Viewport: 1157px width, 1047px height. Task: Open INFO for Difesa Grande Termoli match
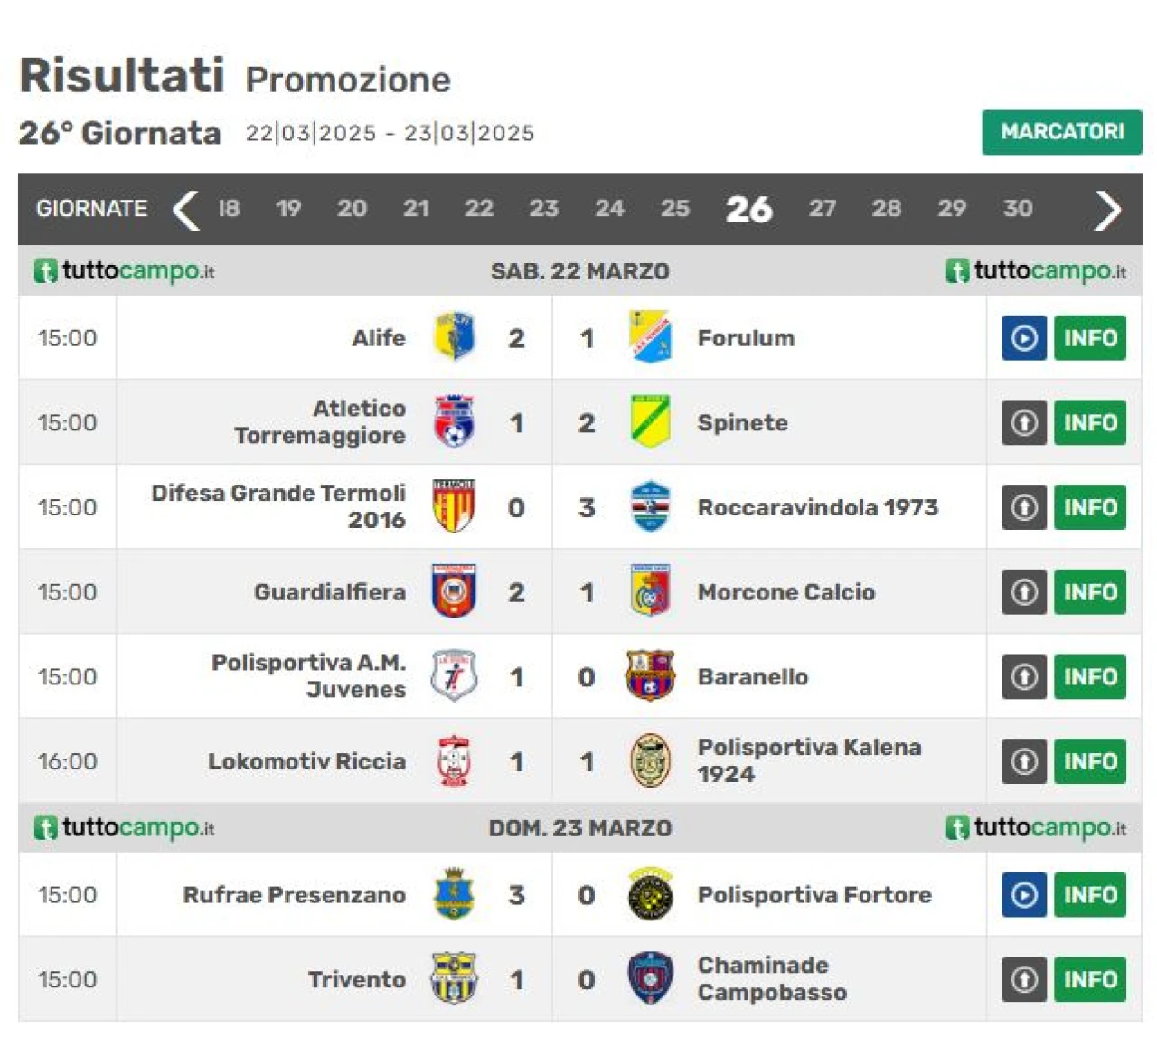(1090, 507)
